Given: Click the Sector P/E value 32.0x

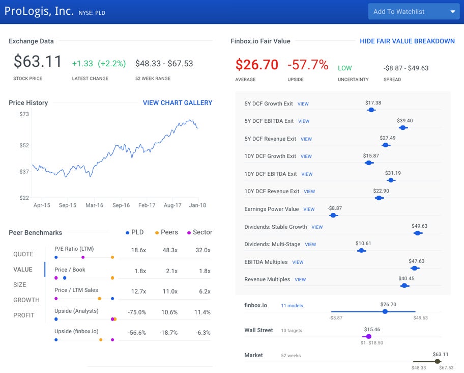Looking at the screenshot, I should (x=203, y=250).
